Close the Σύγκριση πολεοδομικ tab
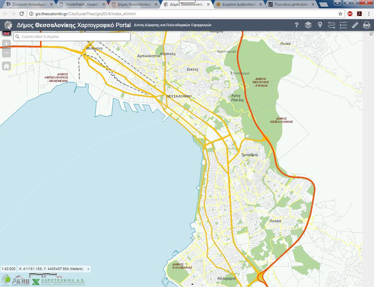Viewport: 374px width, 287px height. tap(51, 4)
